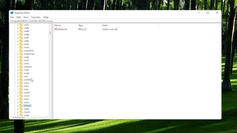Expand the .midi key chevron
Viewport: 237px width, 133px height.
pyautogui.click(x=18, y=73)
